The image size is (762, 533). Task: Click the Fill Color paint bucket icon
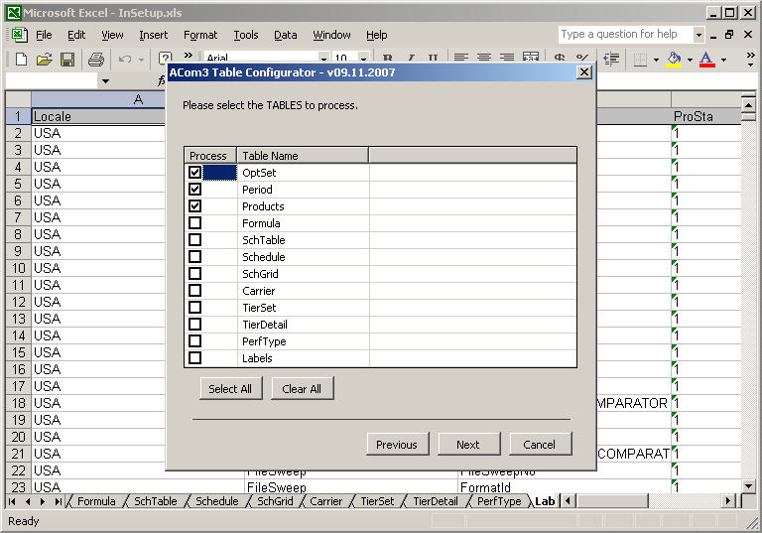point(674,60)
